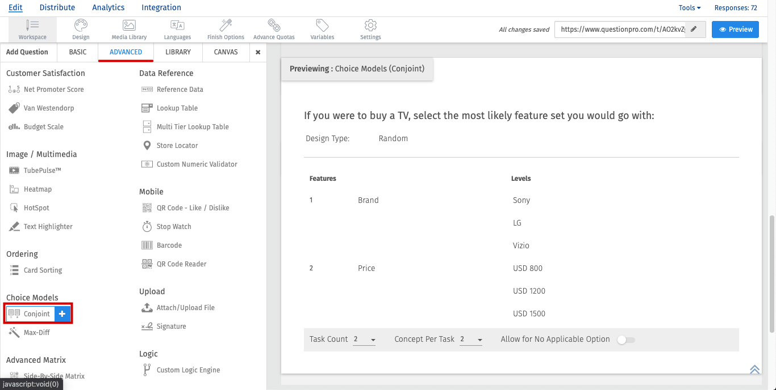The height and width of the screenshot is (390, 776).
Task: Expand the Tools dropdown menu
Action: [x=690, y=8]
